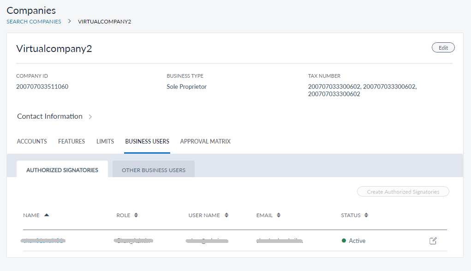This screenshot has width=471, height=271.
Task: Sort signatories using the ROLE sort icon
Action: pyautogui.click(x=136, y=215)
